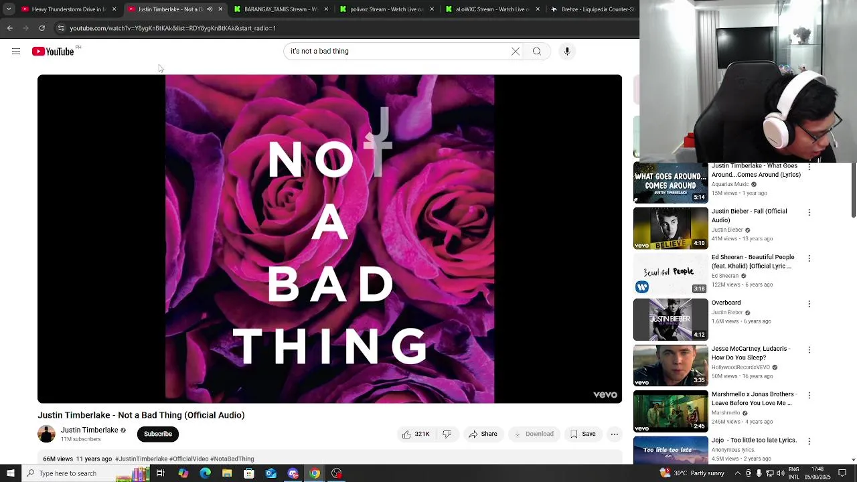Close the Justin Timberlake tab

[220, 9]
